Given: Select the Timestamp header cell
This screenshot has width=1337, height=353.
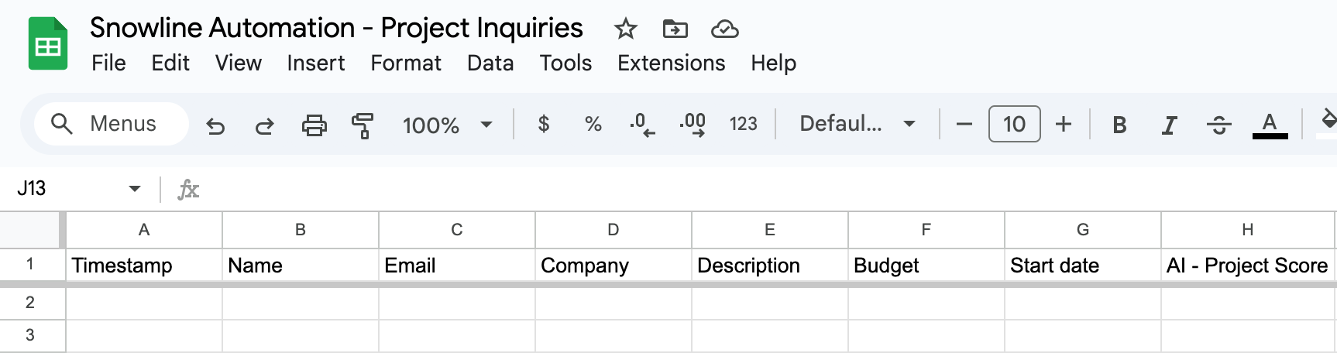Looking at the screenshot, I should point(144,266).
